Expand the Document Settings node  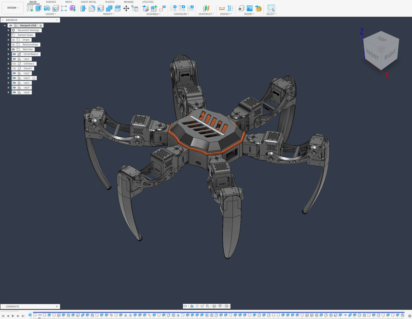tap(8, 30)
